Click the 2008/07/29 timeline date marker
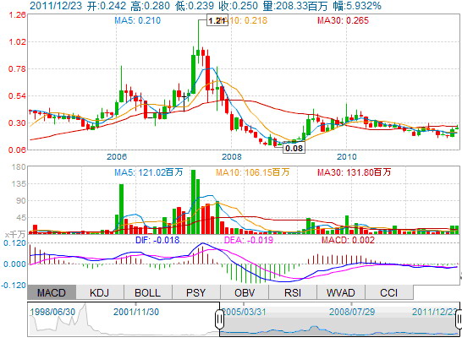 352,312
